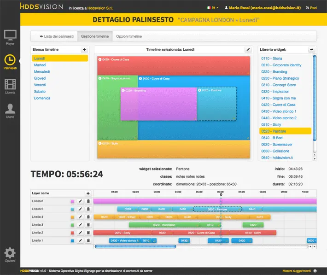
Task: Select the Giovedì timeline
Action: (40, 78)
